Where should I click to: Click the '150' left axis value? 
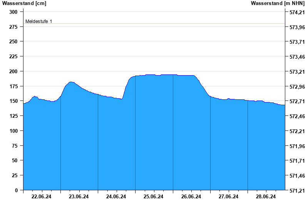(13, 101)
